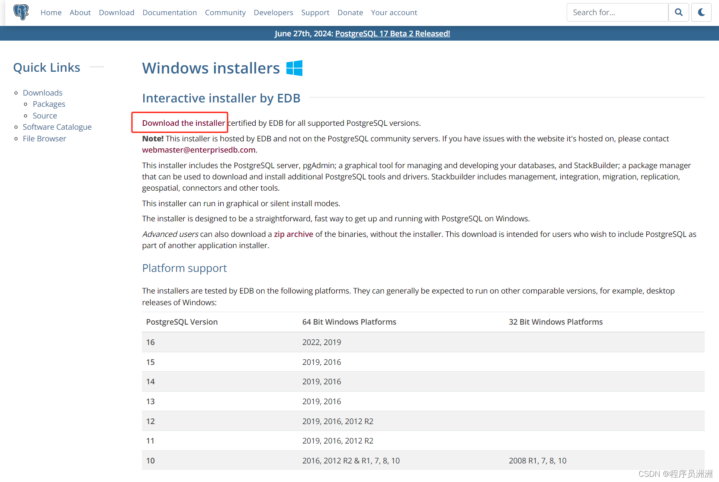Screen dimensions: 719x482
Task: Focus the Search for... input field
Action: tap(617, 13)
